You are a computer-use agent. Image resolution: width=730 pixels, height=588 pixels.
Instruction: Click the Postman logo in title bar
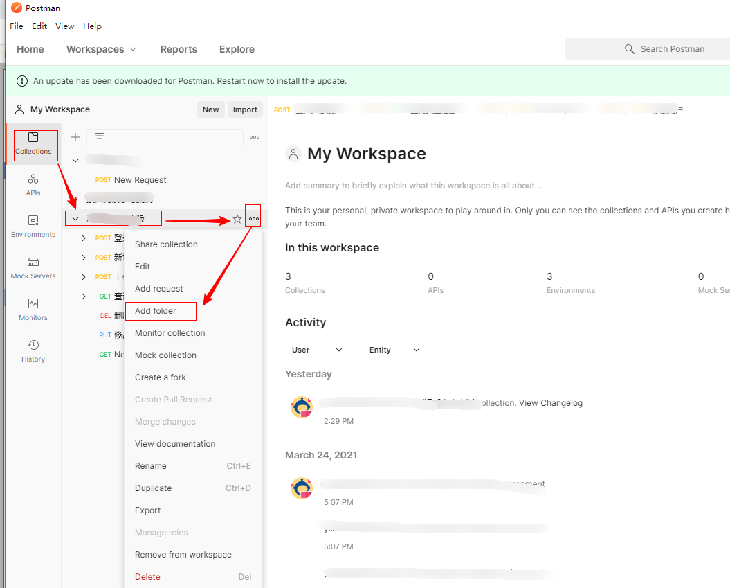click(x=17, y=8)
